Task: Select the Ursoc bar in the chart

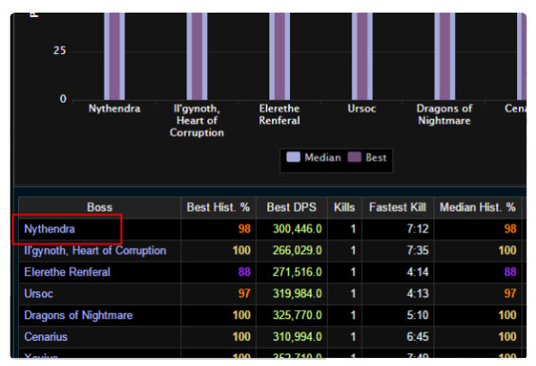Action: 362,57
